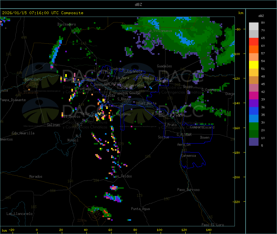Select the Punta_Agua label
277x234 pixels.
coord(140,209)
